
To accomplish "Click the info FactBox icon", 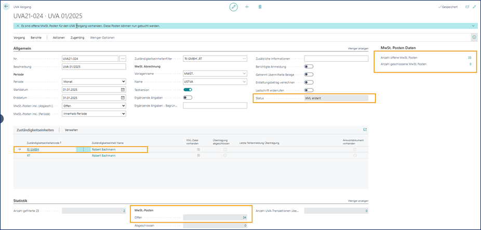I will tap(474, 37).
